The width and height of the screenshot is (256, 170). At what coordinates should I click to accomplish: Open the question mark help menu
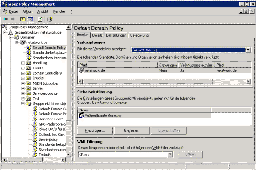(x=71, y=12)
